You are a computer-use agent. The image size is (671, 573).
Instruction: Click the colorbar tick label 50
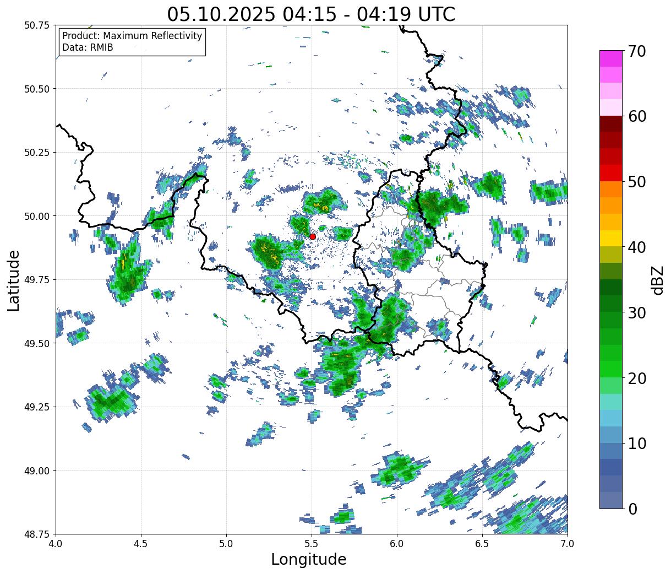click(x=636, y=182)
